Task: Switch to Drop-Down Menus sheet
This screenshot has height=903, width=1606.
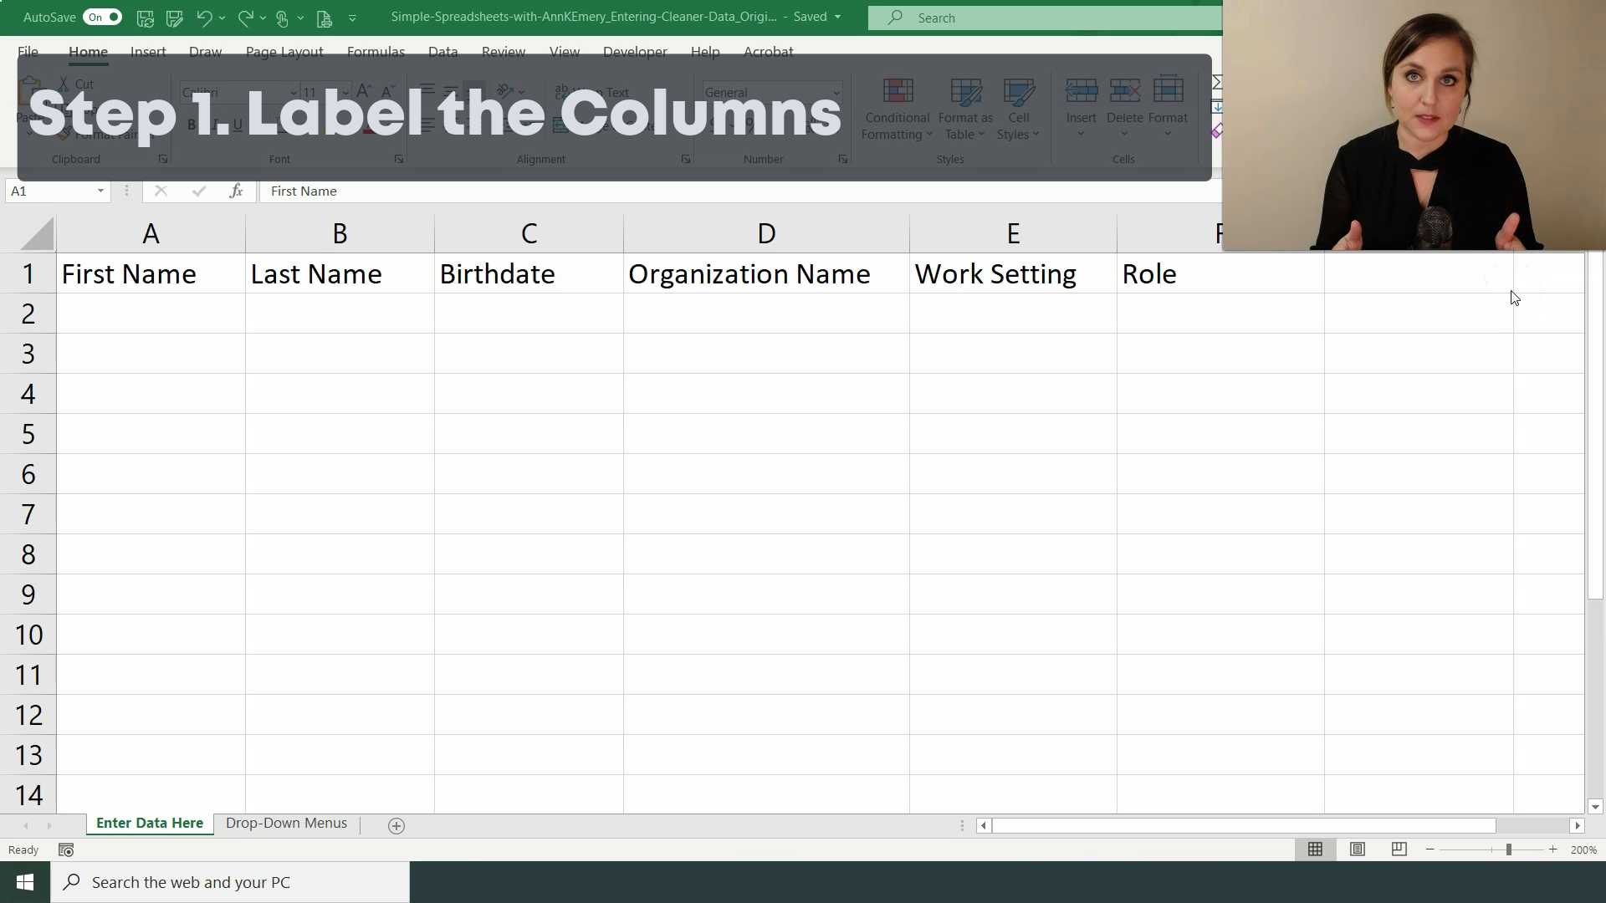Action: 287,823
